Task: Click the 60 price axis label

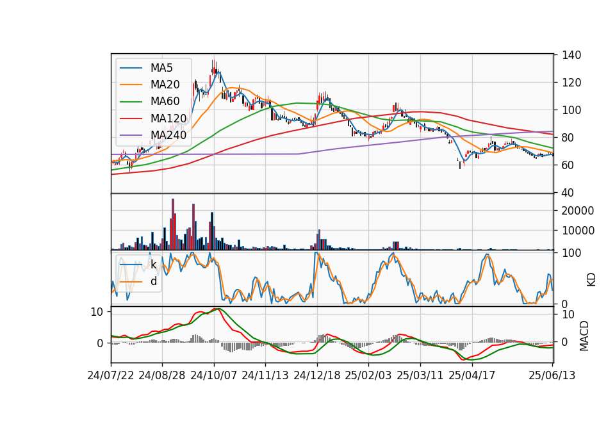Action: [x=568, y=165]
